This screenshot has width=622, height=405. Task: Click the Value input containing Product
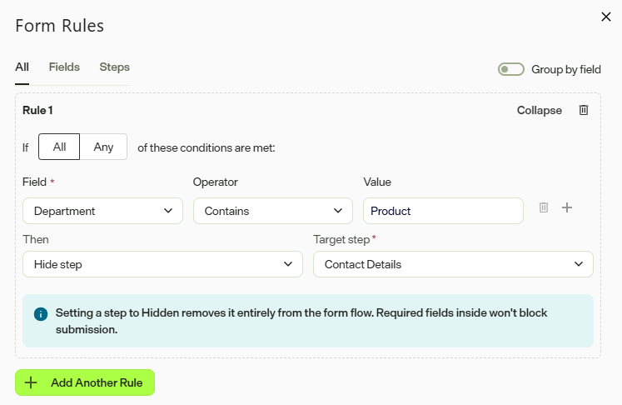pyautogui.click(x=443, y=211)
